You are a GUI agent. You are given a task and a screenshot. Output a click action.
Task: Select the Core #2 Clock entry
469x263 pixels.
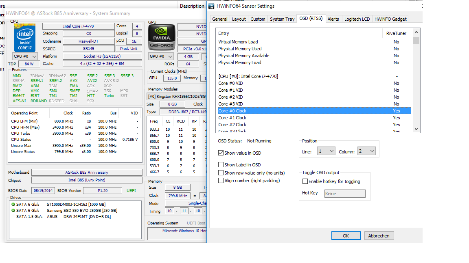(314, 125)
